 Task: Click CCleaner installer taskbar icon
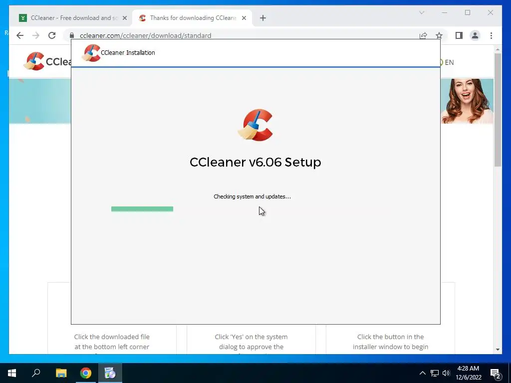110,373
